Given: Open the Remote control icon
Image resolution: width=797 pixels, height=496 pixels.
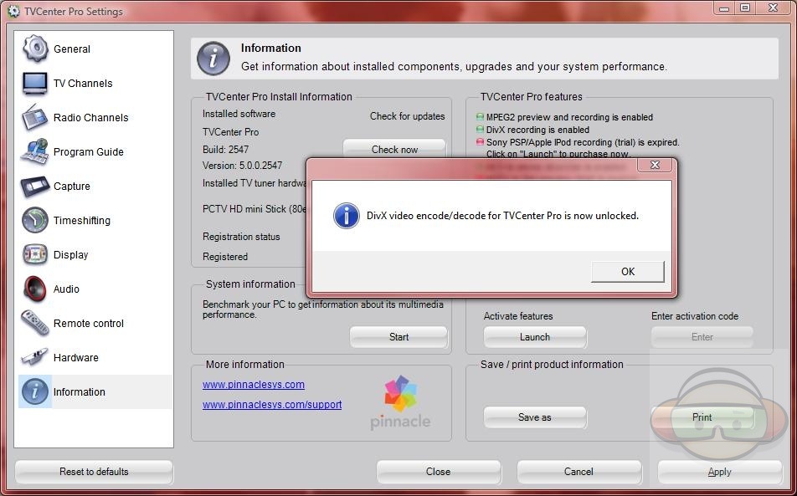Looking at the screenshot, I should click(x=35, y=323).
